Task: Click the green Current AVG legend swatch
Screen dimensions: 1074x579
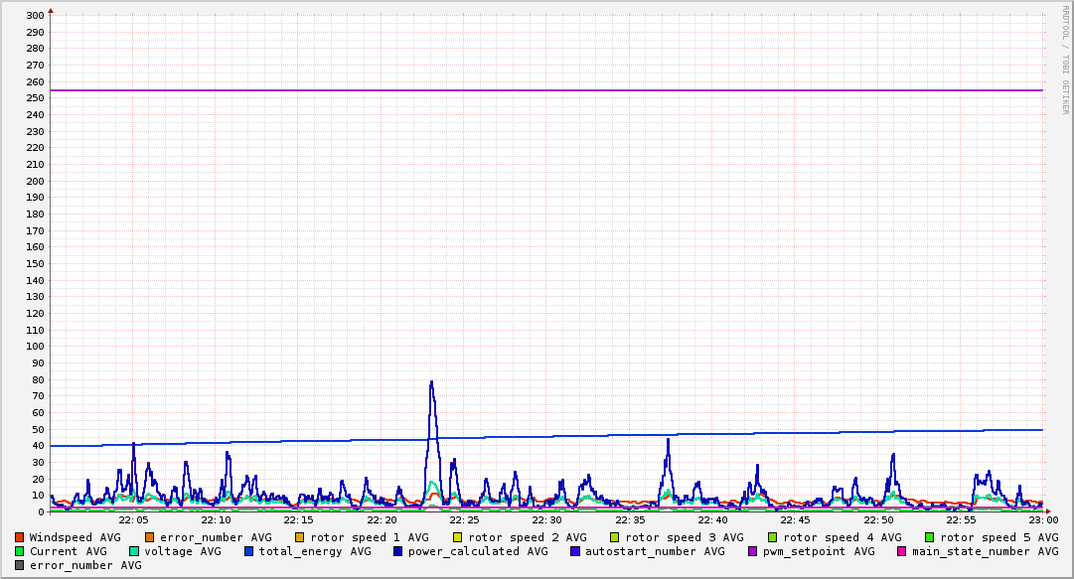Action: tap(20, 551)
